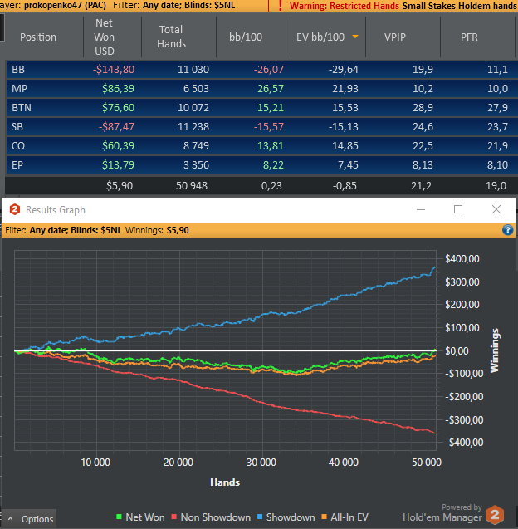This screenshot has width=518, height=529.
Task: Click the EV bb/100 sort arrow
Action: 355,37
